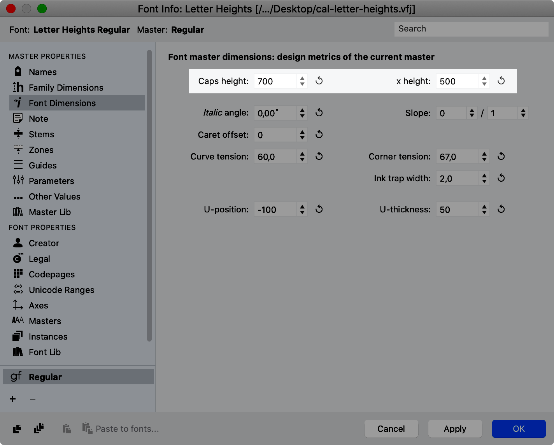554x445 pixels.
Task: Open the Other Values section
Action: point(77,196)
